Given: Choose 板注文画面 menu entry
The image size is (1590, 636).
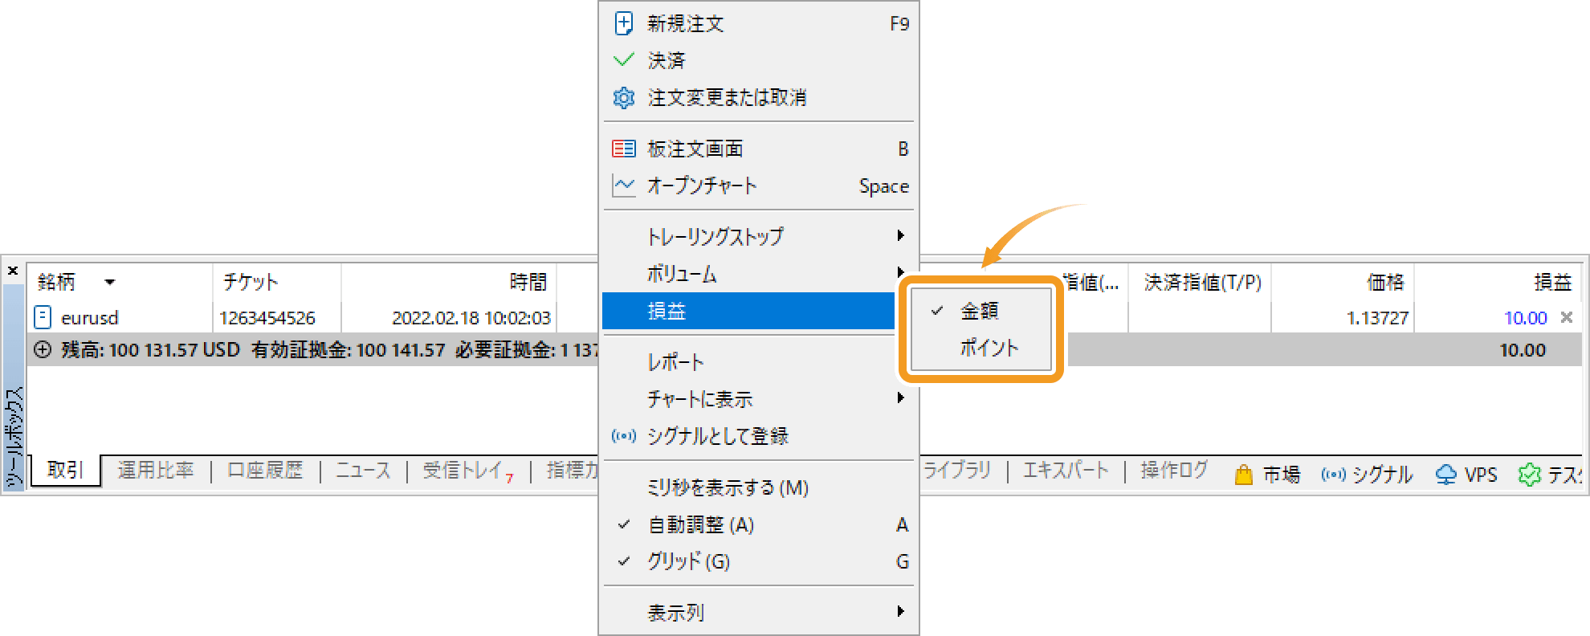Looking at the screenshot, I should click(759, 149).
